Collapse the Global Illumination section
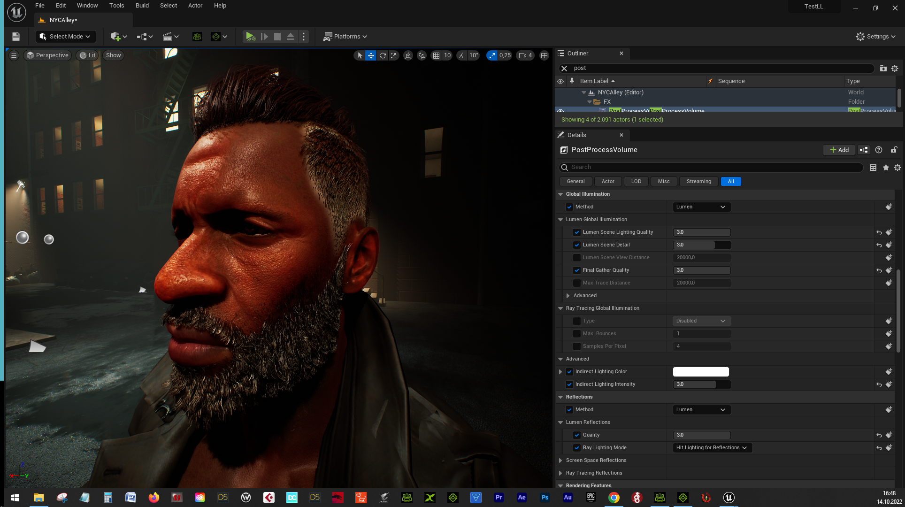The height and width of the screenshot is (507, 905). click(560, 194)
